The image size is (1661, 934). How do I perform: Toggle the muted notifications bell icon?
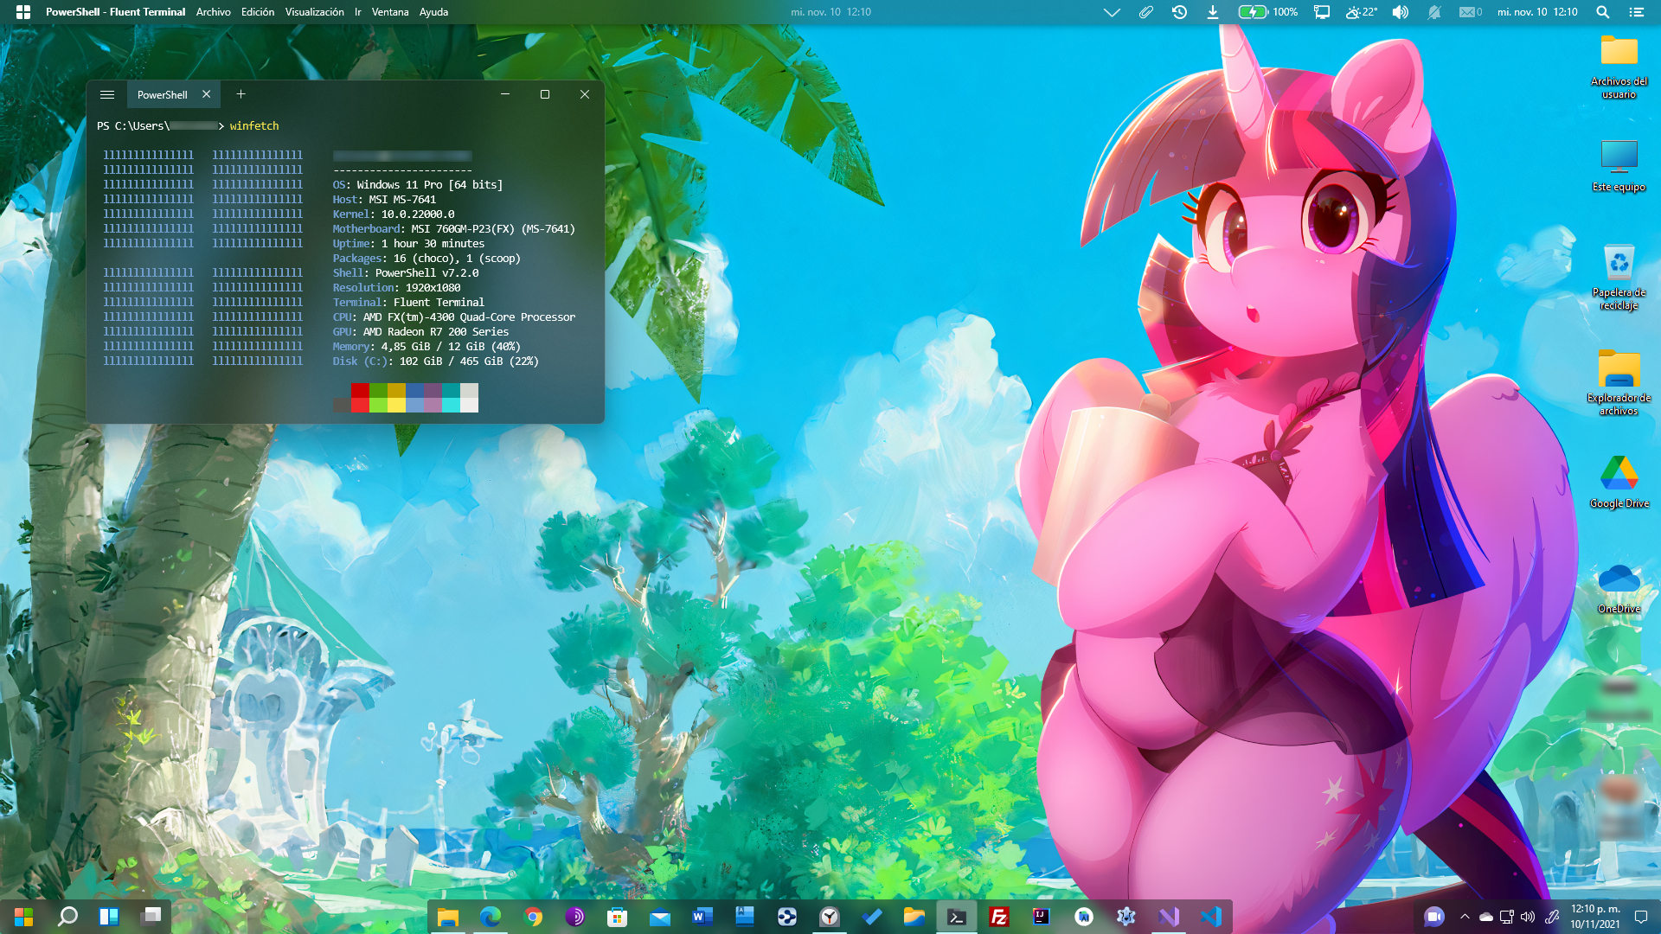(1433, 12)
